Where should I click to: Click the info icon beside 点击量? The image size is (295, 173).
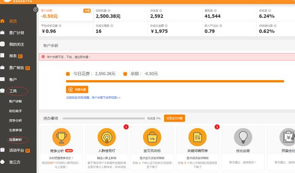click(161, 11)
